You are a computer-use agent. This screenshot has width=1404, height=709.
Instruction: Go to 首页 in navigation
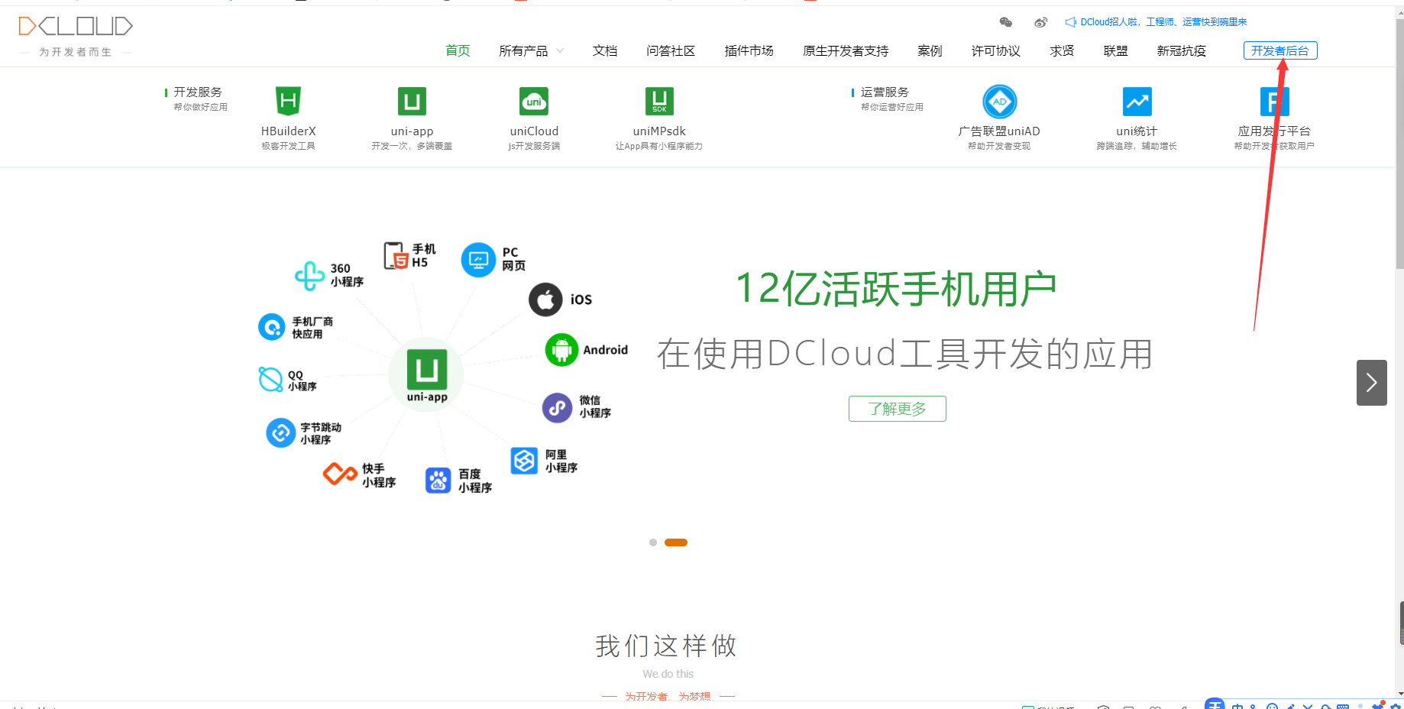point(458,51)
